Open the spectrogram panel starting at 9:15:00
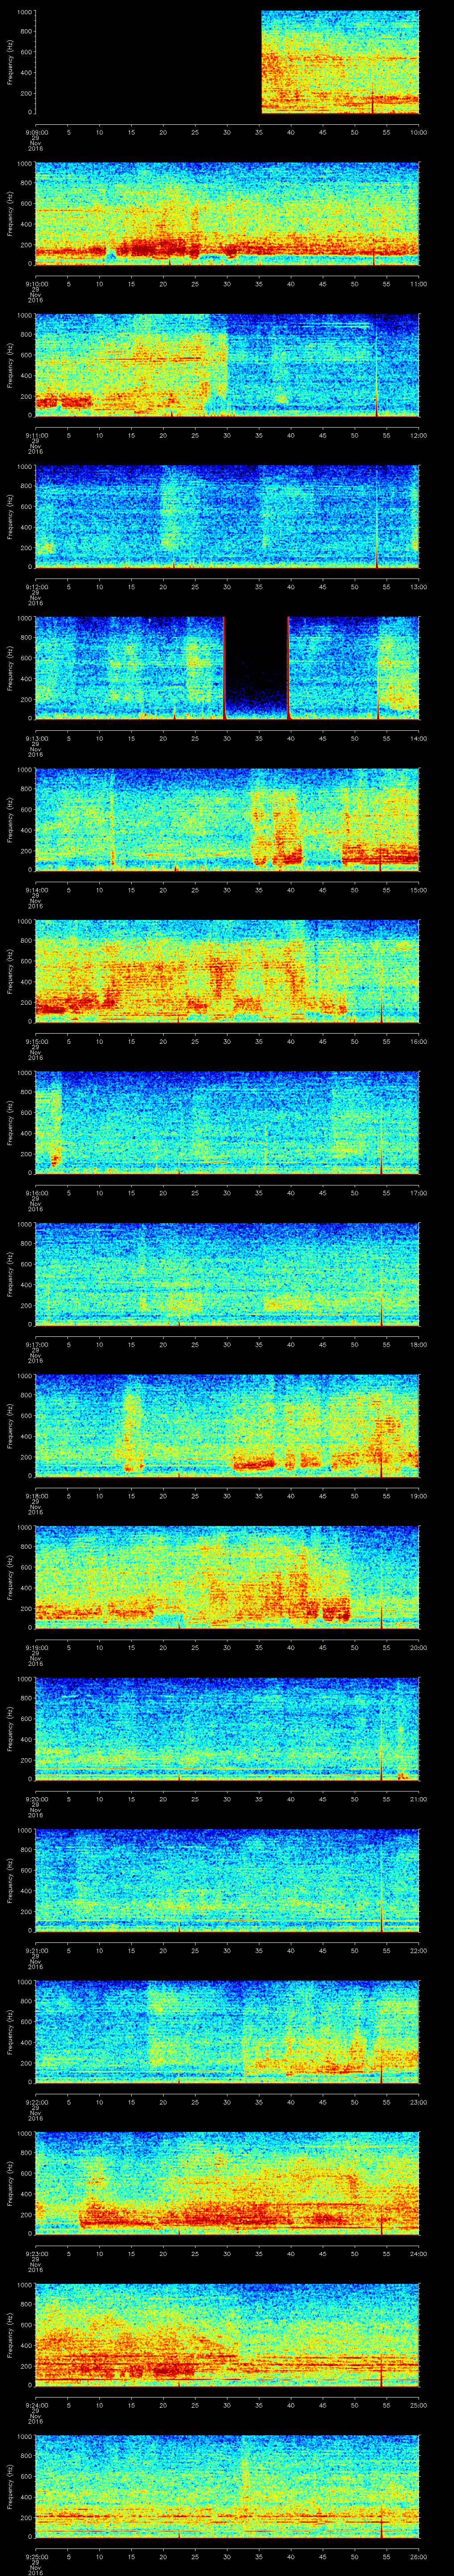Viewport: 454px width, 2576px height. pos(227,971)
